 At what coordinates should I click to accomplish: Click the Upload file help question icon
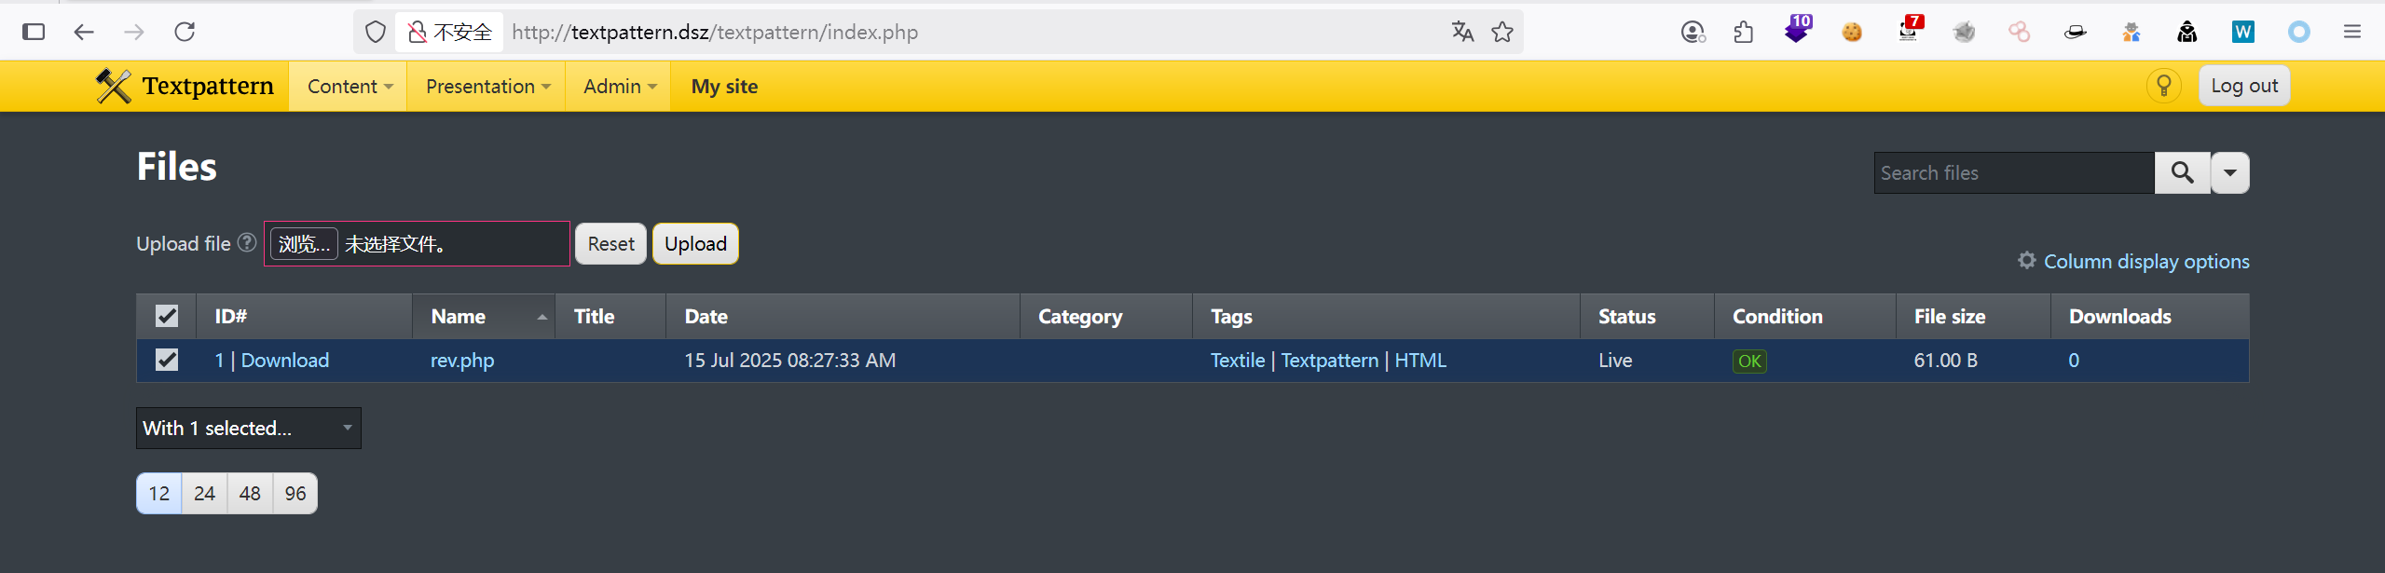click(247, 242)
